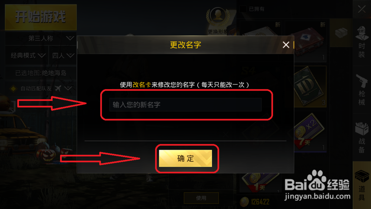Start the match with 开始游戏 button
Image resolution: width=371 pixels, height=209 pixels.
tap(41, 17)
